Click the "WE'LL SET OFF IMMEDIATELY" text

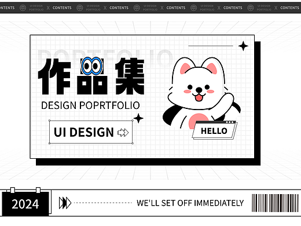[x=190, y=203]
